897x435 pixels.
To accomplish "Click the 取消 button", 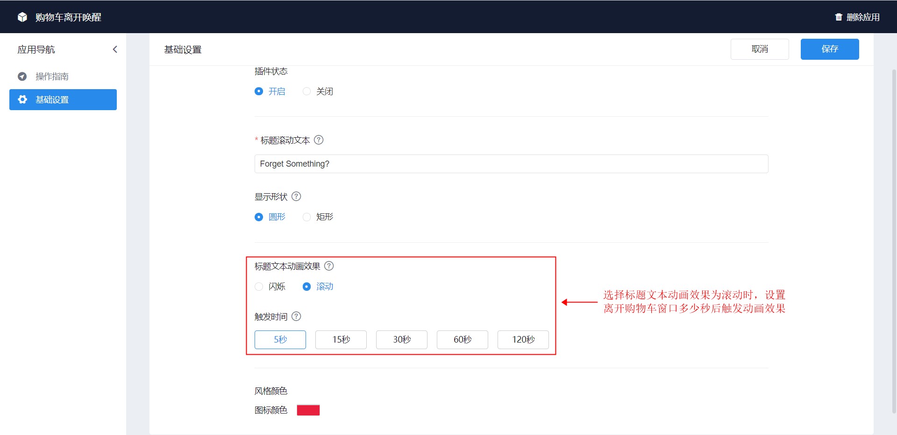I will click(760, 49).
